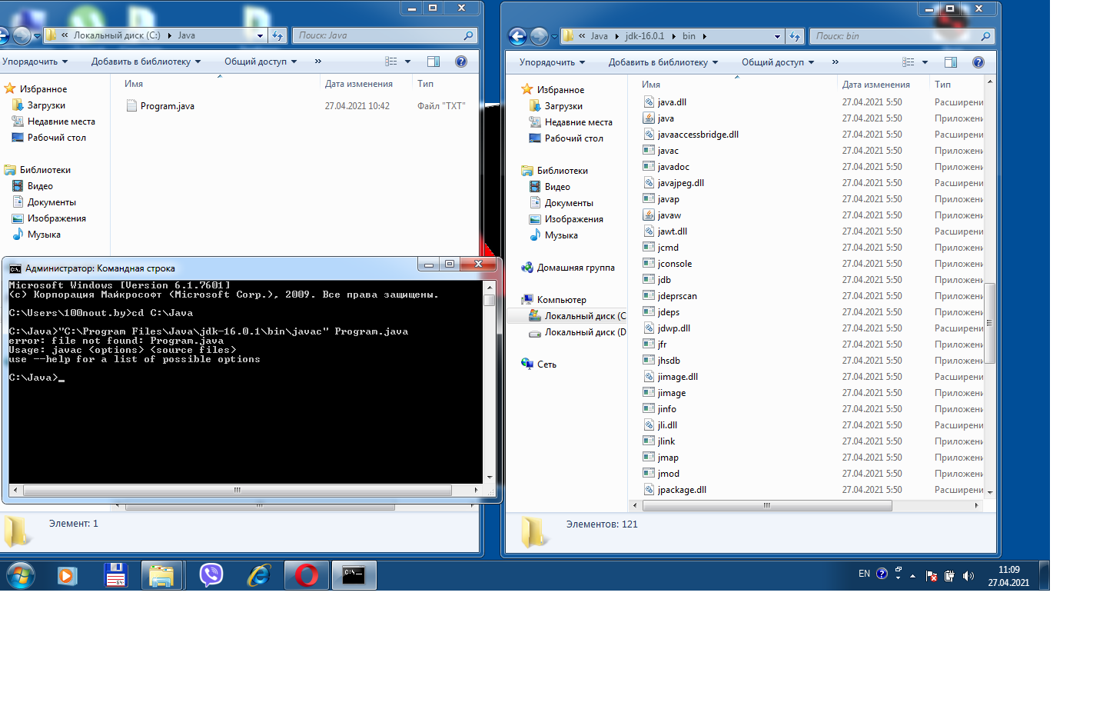Launch Internet Explorer from taskbar

pos(259,575)
